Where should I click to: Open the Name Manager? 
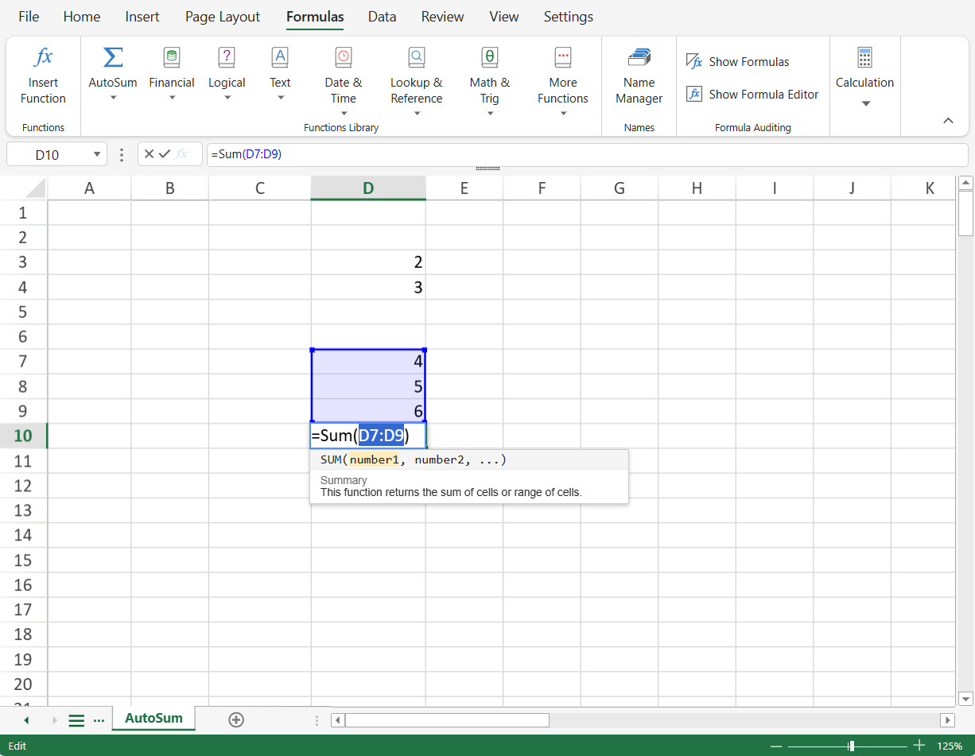[639, 57]
